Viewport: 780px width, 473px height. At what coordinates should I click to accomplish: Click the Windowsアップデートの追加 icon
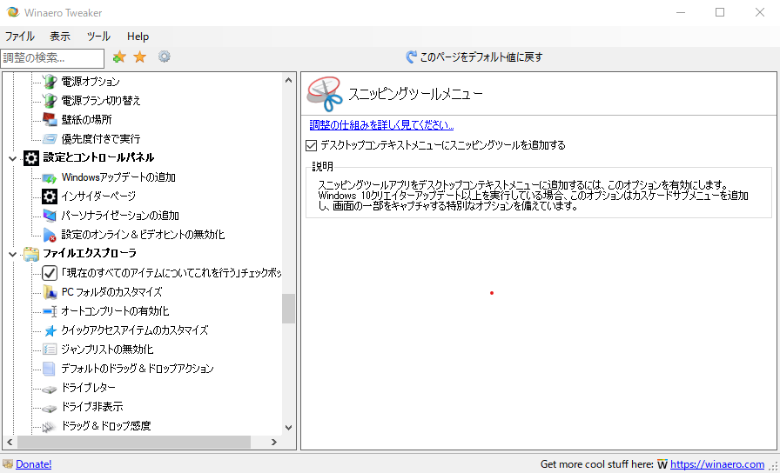pos(50,177)
